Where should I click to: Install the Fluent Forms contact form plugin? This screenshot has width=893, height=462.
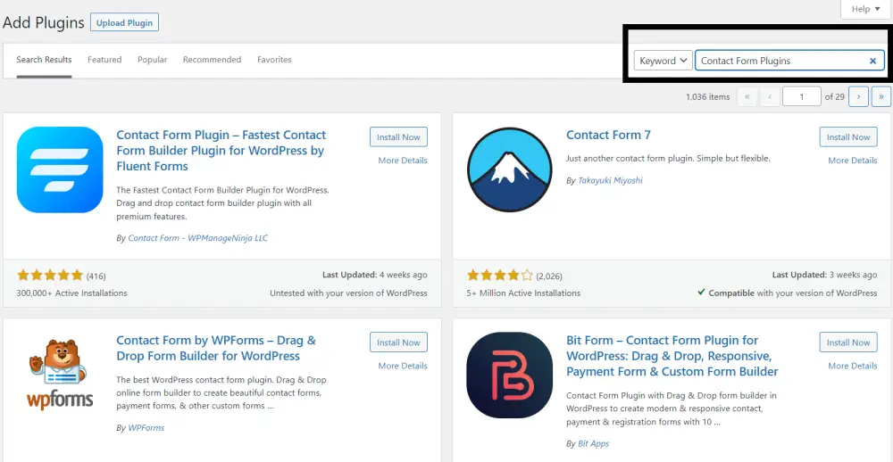coord(398,137)
